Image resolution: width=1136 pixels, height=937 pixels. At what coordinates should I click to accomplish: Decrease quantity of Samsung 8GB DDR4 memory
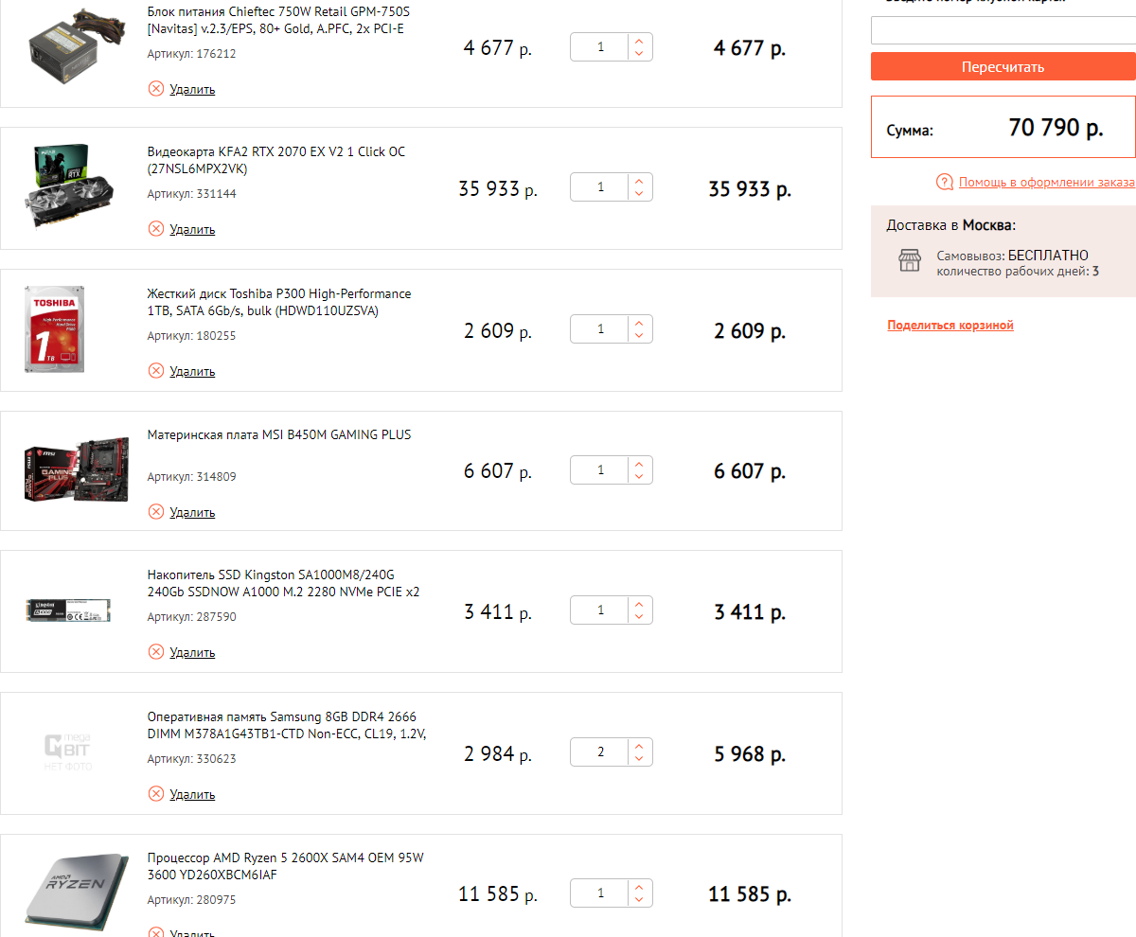[639, 759]
